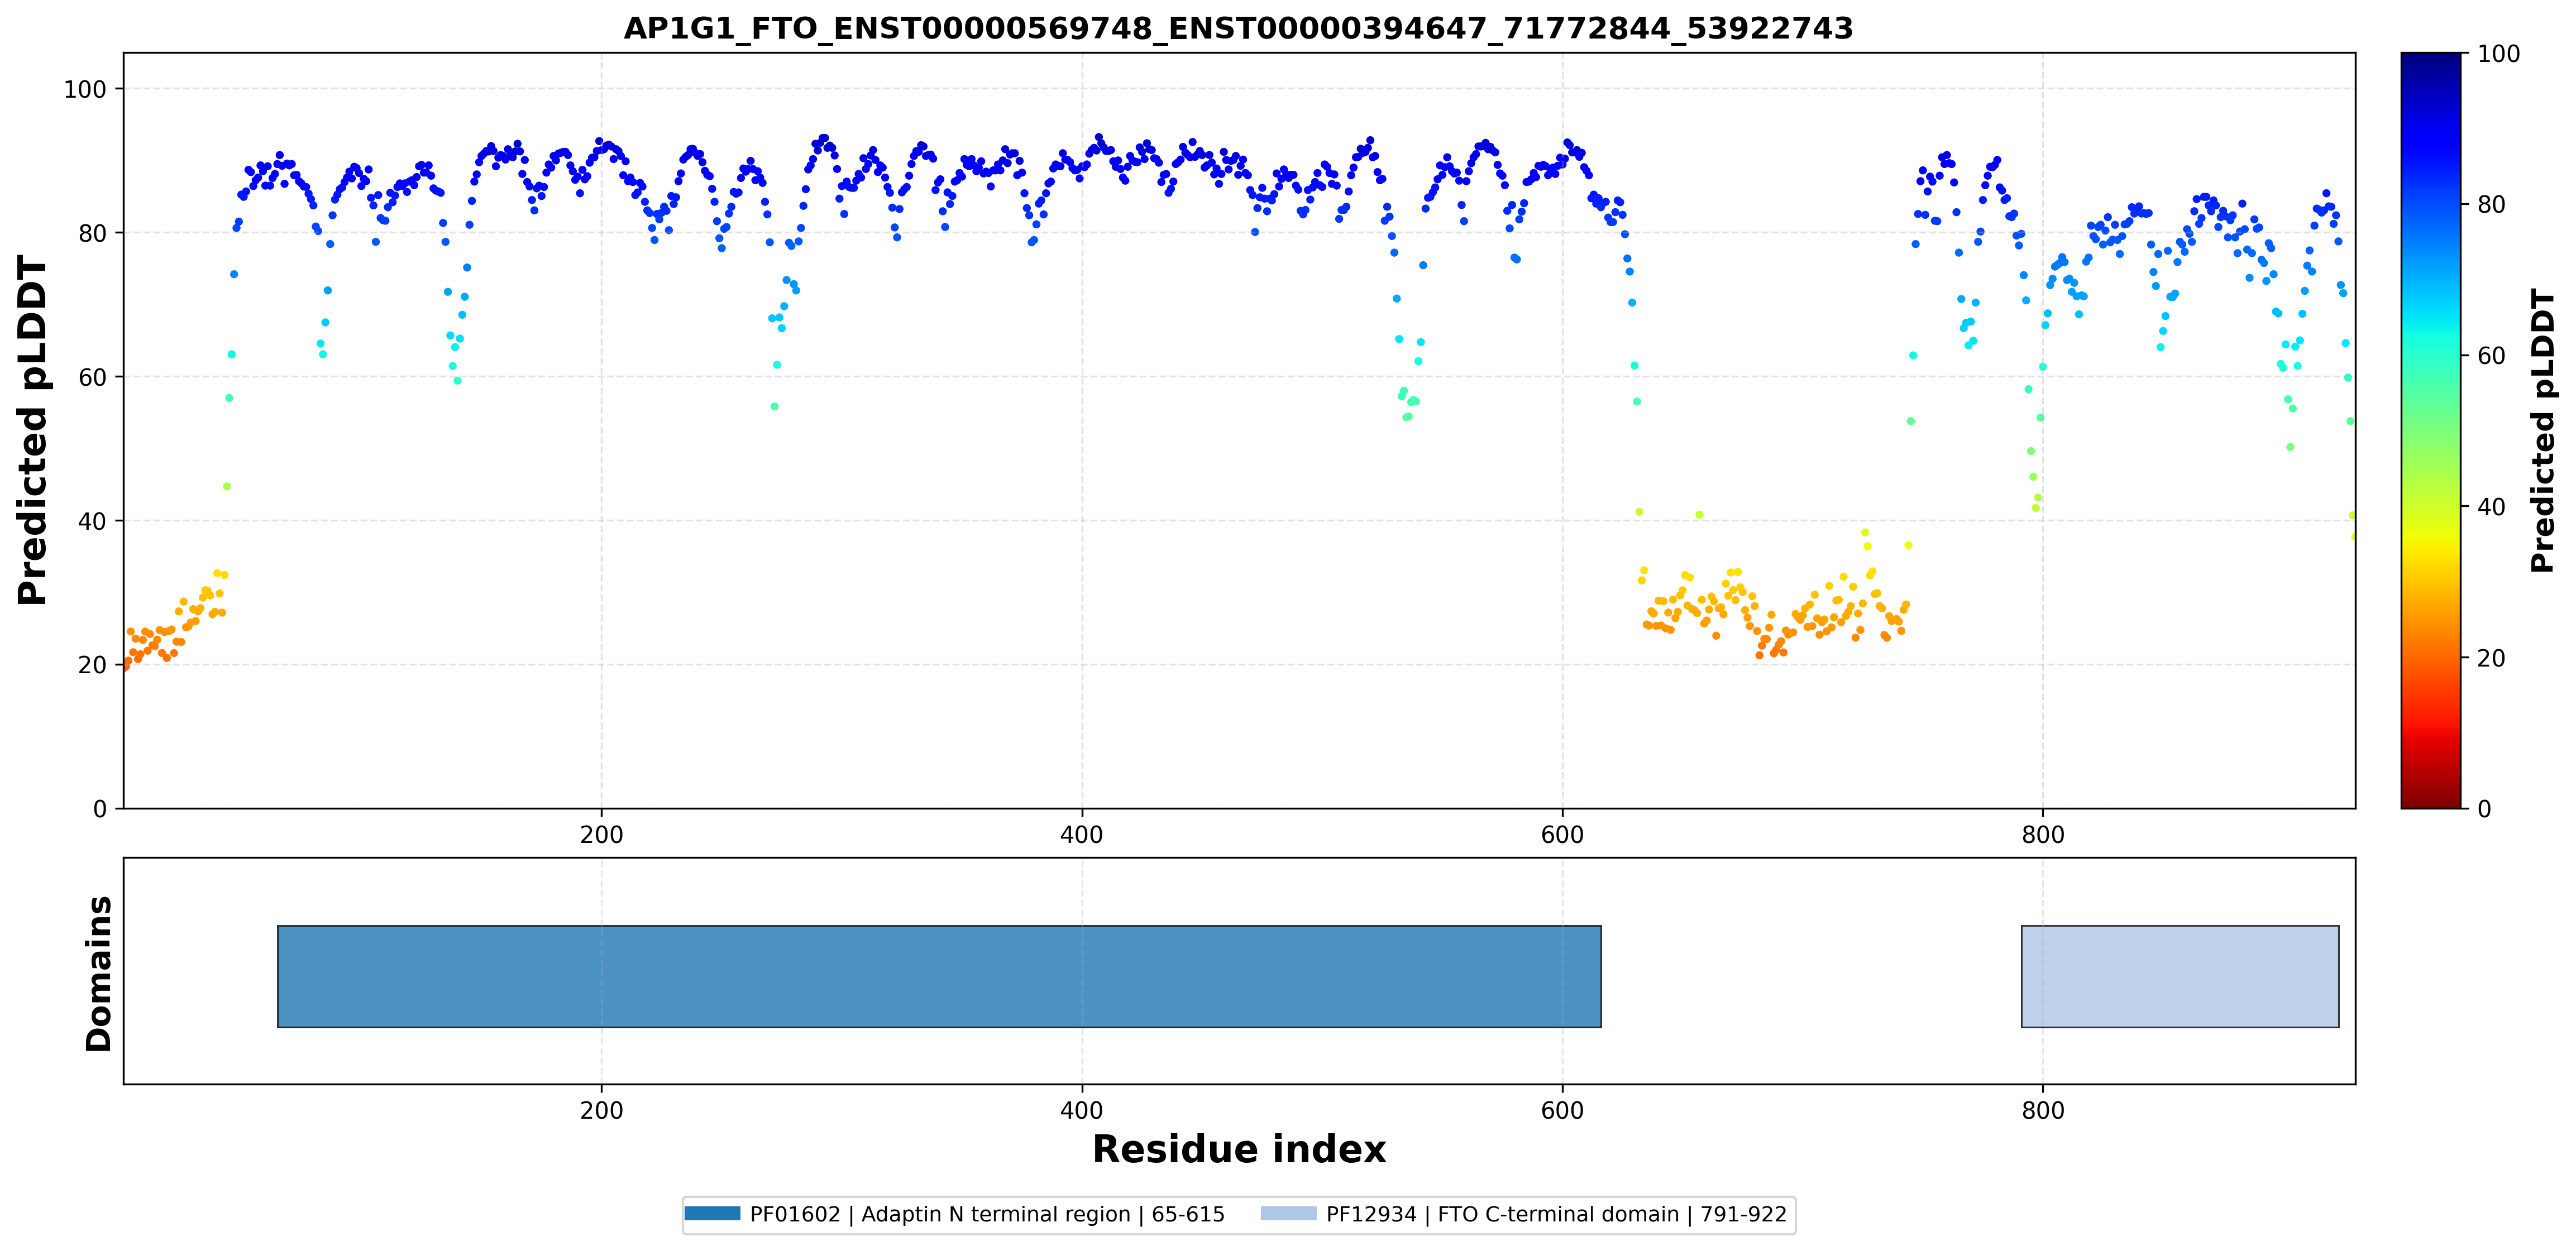
Task: Select the dark blue Adaptin N terminal domain bar
Action: (939, 976)
